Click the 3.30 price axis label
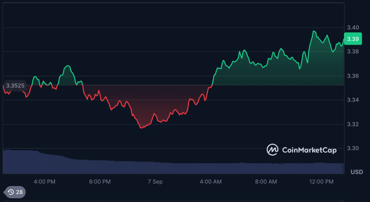 pos(353,148)
